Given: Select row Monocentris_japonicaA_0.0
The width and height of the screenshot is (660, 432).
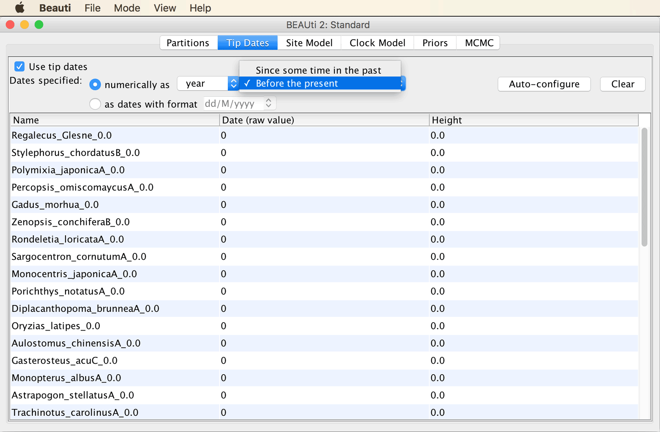Looking at the screenshot, I should pos(324,274).
